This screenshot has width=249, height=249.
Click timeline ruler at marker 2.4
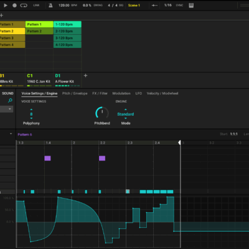(157, 143)
